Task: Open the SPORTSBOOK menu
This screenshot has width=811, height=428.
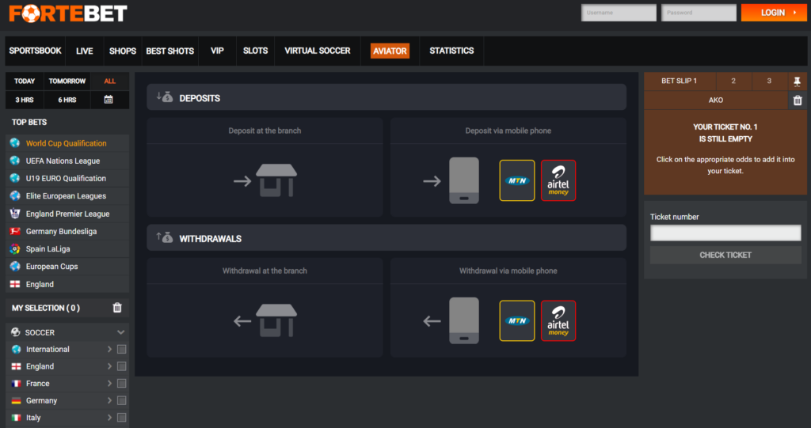Action: (x=35, y=51)
